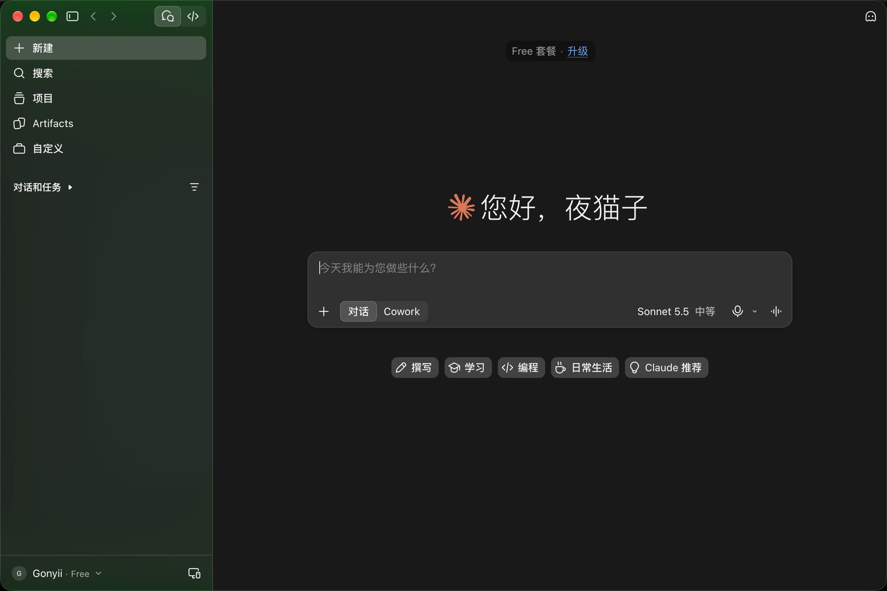Click the 新建 new chat button

pos(106,48)
